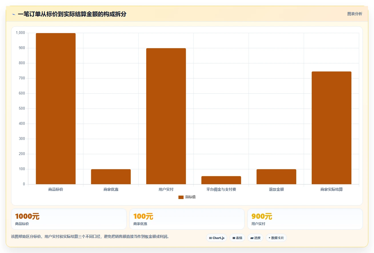Click the 表格 tag chip
Image resolution: width=374 pixels, height=253 pixels.
coord(237,238)
